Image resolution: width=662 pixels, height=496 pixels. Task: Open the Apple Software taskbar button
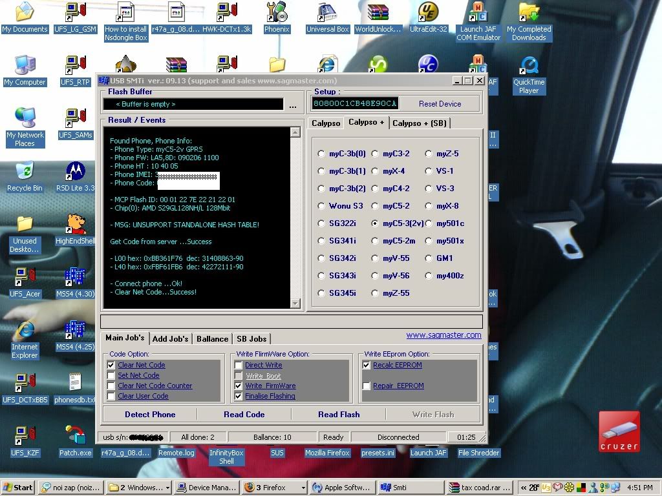tap(343, 488)
